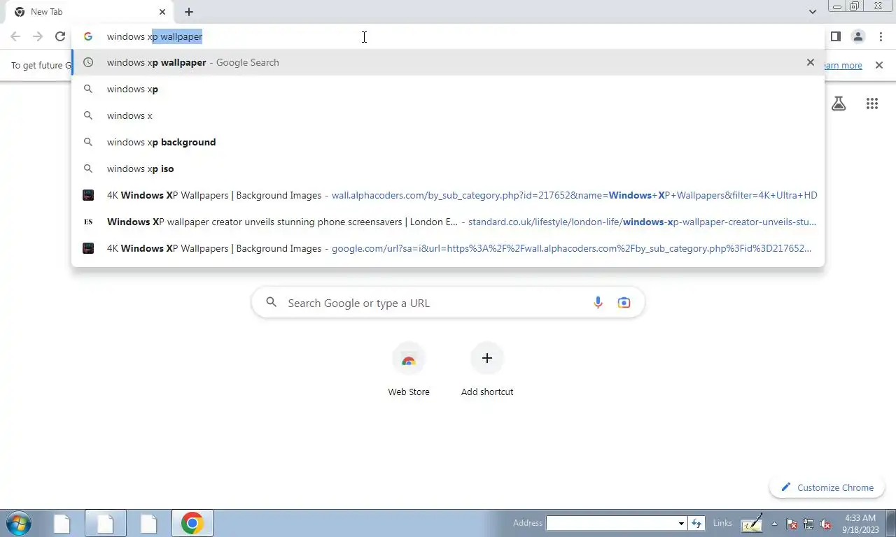Screen dimensions: 896x537
Task: Open the tablet input pen icon in taskbar
Action: tap(752, 523)
